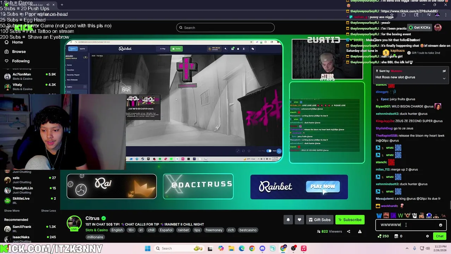This screenshot has height=254, width=451.
Task: Hide the pinned message with eye icon
Action: pos(444,71)
